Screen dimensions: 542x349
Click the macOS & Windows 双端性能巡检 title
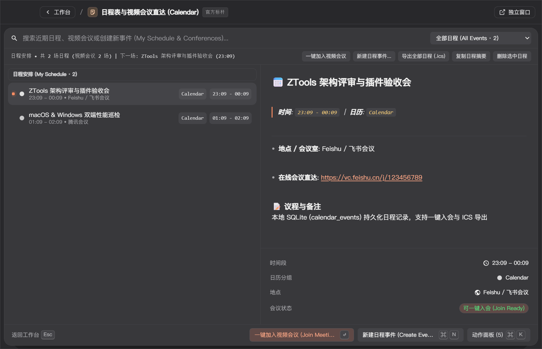point(74,115)
